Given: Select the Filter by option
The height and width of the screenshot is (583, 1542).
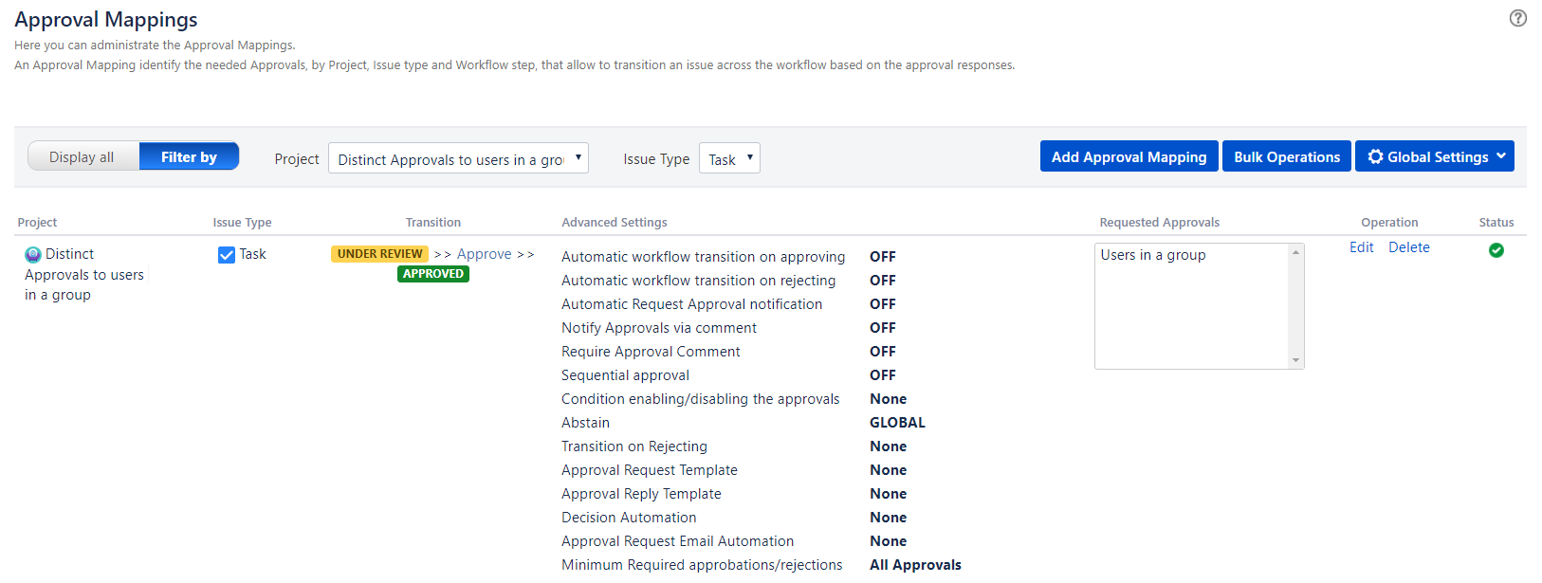Looking at the screenshot, I should click(x=189, y=156).
